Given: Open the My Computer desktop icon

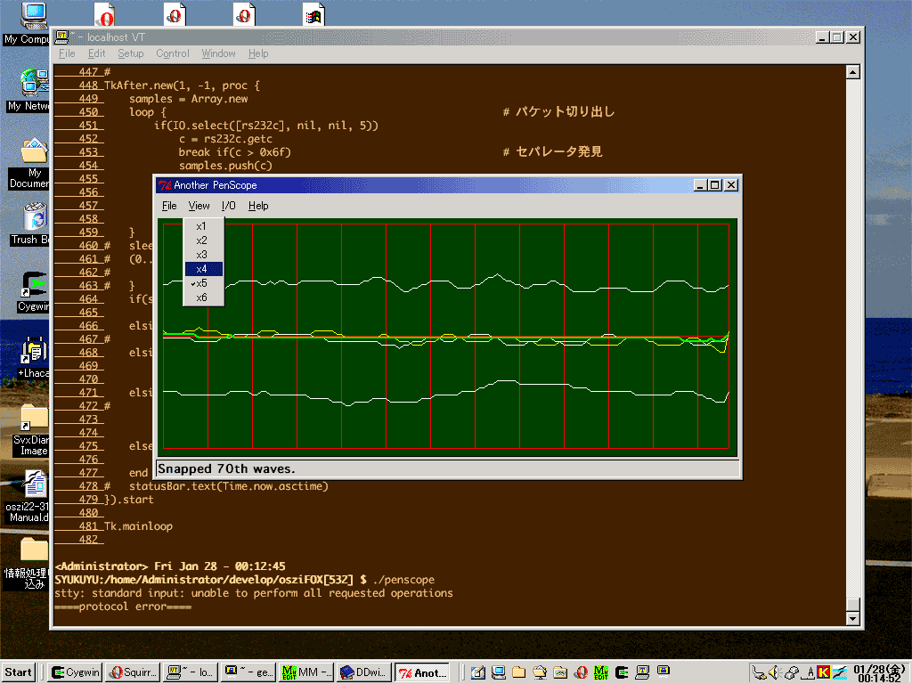Looking at the screenshot, I should tap(32, 16).
